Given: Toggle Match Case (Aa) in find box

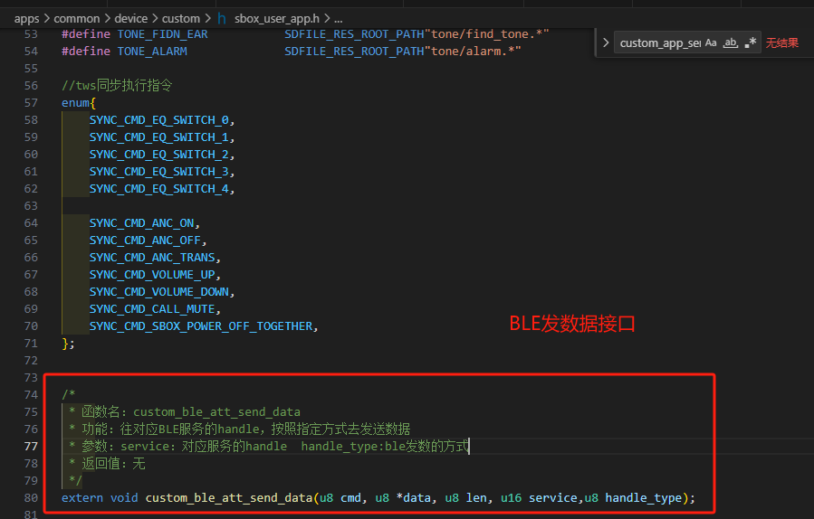Looking at the screenshot, I should pyautogui.click(x=711, y=43).
